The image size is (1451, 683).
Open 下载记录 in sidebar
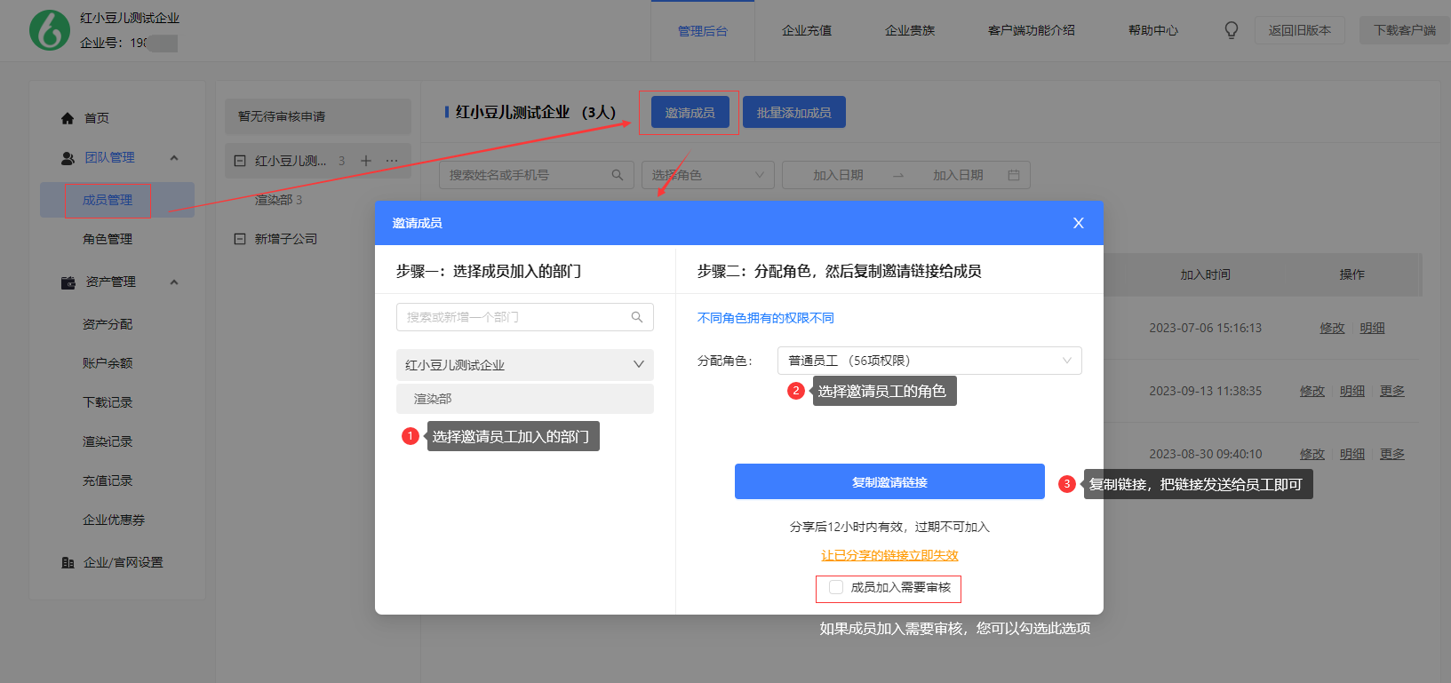click(108, 402)
